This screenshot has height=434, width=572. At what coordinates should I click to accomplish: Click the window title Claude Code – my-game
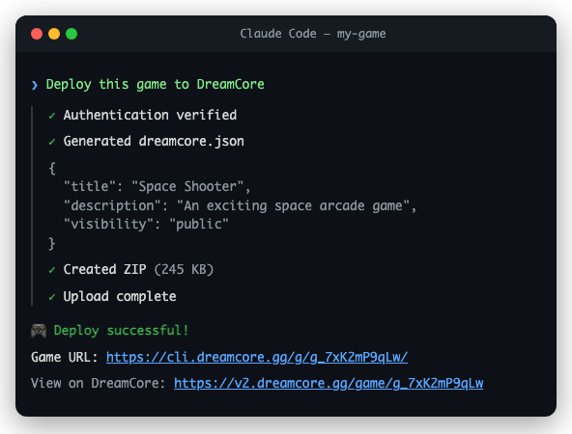coord(313,34)
